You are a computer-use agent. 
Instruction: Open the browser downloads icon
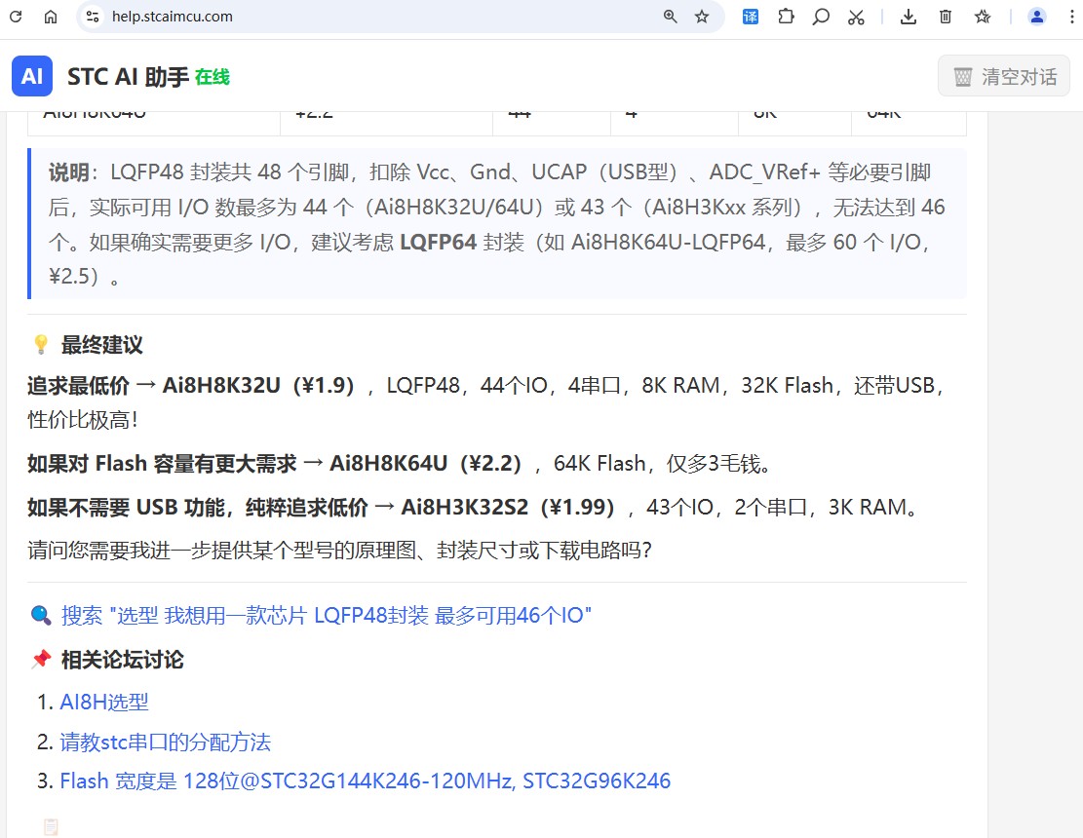pos(909,17)
